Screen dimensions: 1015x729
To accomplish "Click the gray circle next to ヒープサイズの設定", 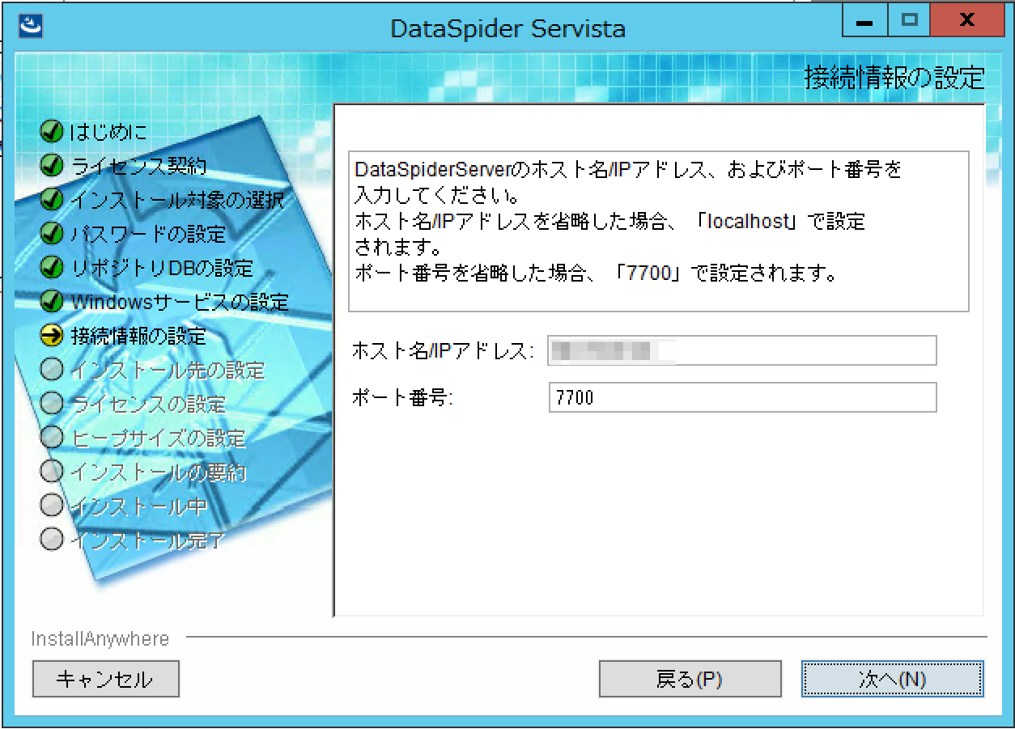I will tap(50, 438).
